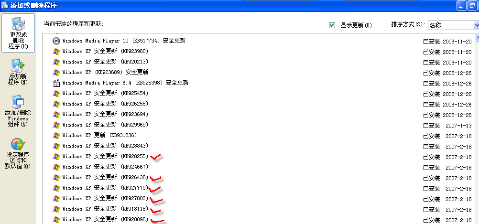The height and width of the screenshot is (224, 479).
Task: Click the icon beside KB928255 update
Action: [x=56, y=156]
